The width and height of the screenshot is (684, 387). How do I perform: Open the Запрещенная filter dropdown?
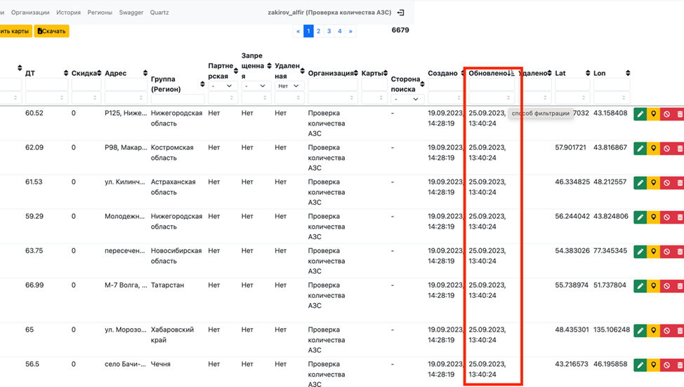[x=256, y=86]
